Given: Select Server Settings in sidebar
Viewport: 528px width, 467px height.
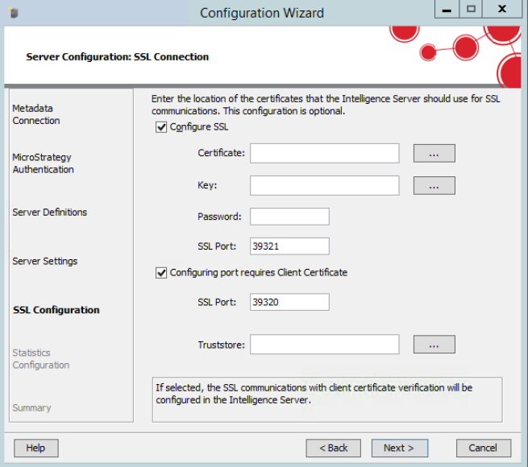Looking at the screenshot, I should click(45, 262).
